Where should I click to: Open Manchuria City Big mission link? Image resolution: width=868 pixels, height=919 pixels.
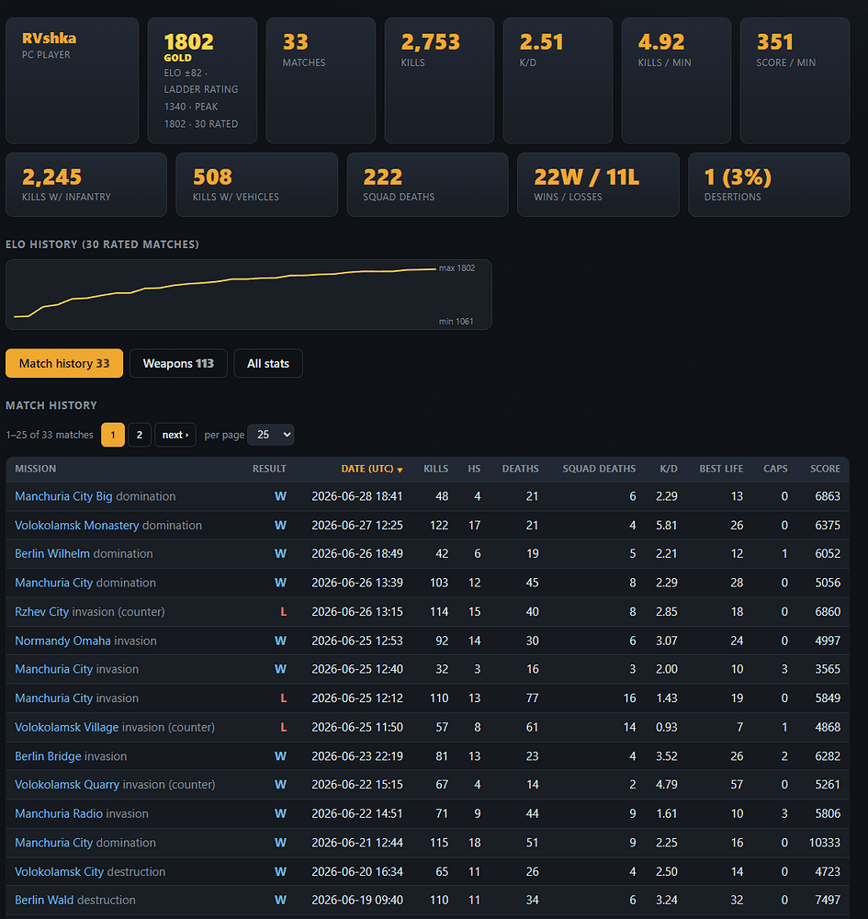click(x=63, y=496)
